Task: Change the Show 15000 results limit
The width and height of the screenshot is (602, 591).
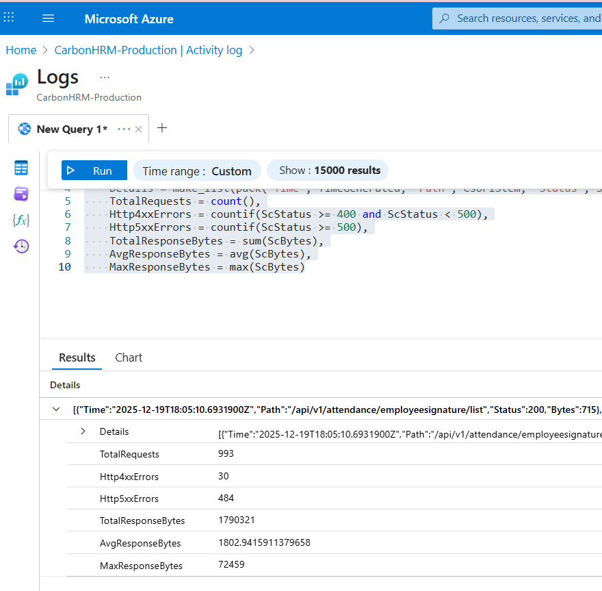Action: pyautogui.click(x=328, y=171)
